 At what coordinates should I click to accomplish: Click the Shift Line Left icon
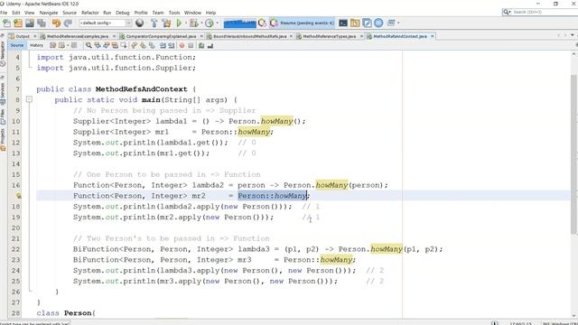[163, 45]
